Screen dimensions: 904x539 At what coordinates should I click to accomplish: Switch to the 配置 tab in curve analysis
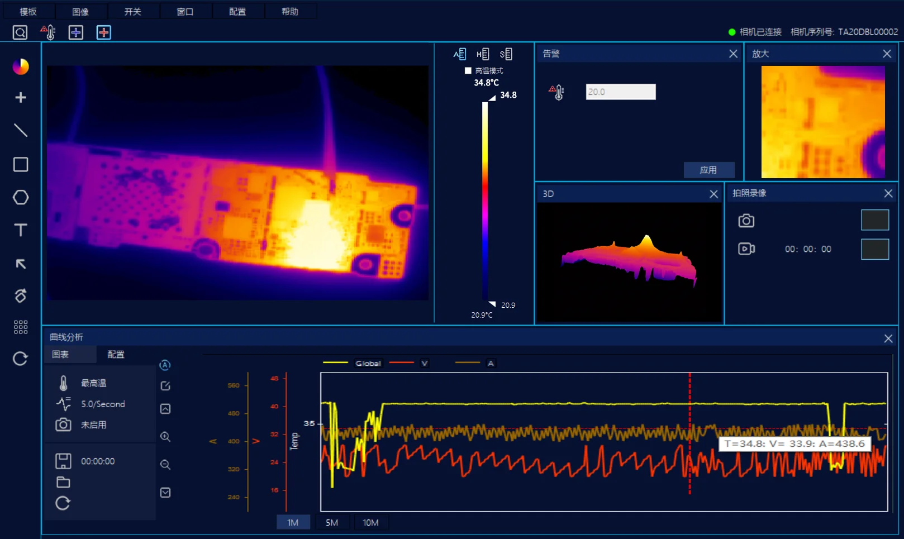[116, 354]
